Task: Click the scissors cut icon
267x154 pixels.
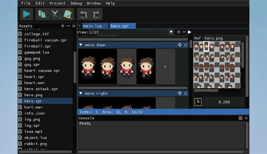Action: tap(55, 14)
